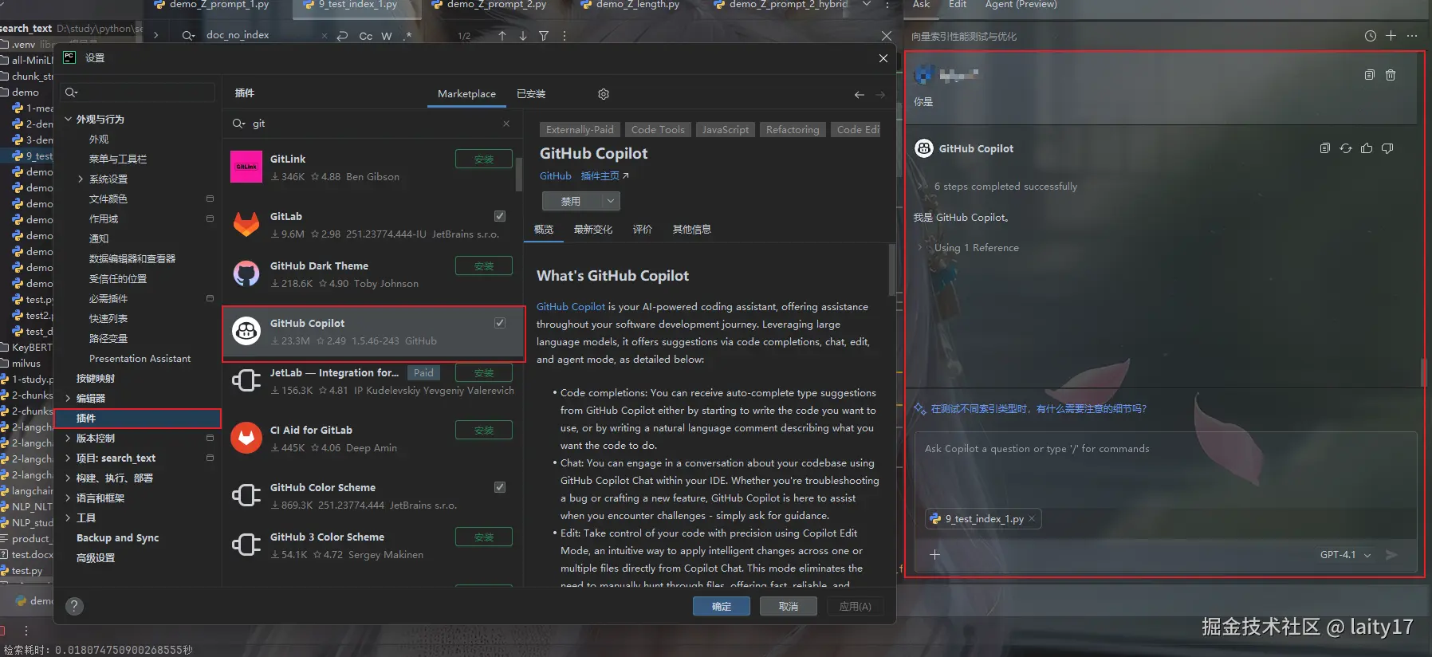Click GitLink plugin logo
1432x657 pixels.
pos(246,167)
